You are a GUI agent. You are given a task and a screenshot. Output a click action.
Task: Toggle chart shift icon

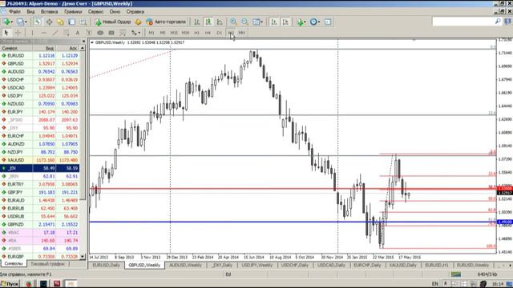point(285,22)
